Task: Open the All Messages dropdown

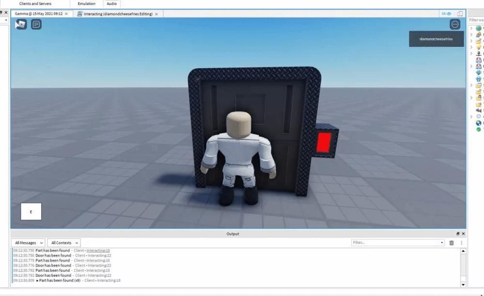Action: click(28, 243)
